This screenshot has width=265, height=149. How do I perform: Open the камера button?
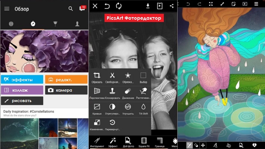click(66, 90)
